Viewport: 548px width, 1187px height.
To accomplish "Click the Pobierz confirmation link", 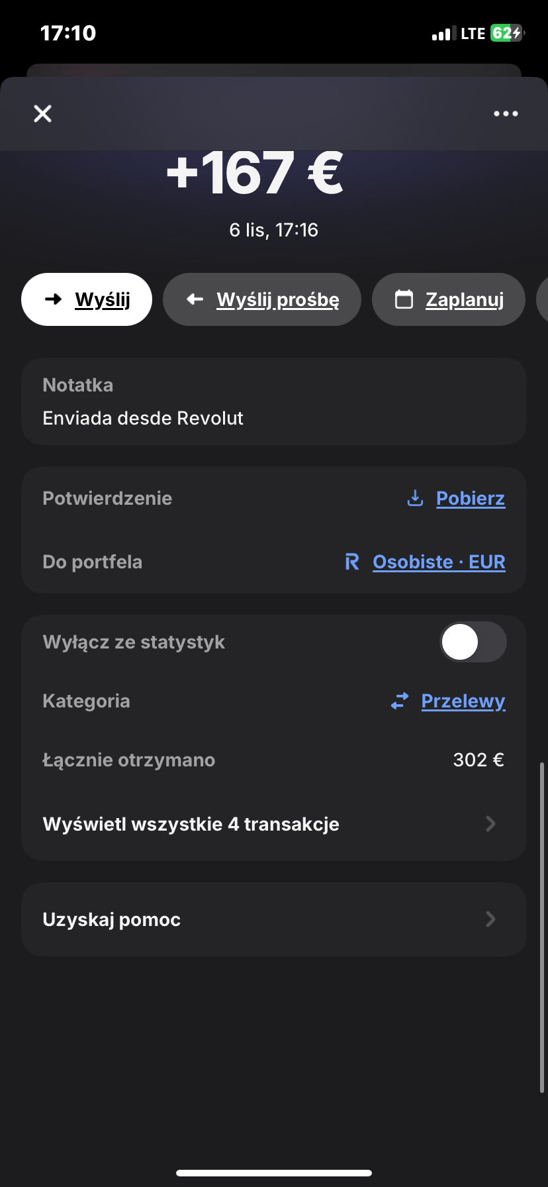I will point(471,498).
